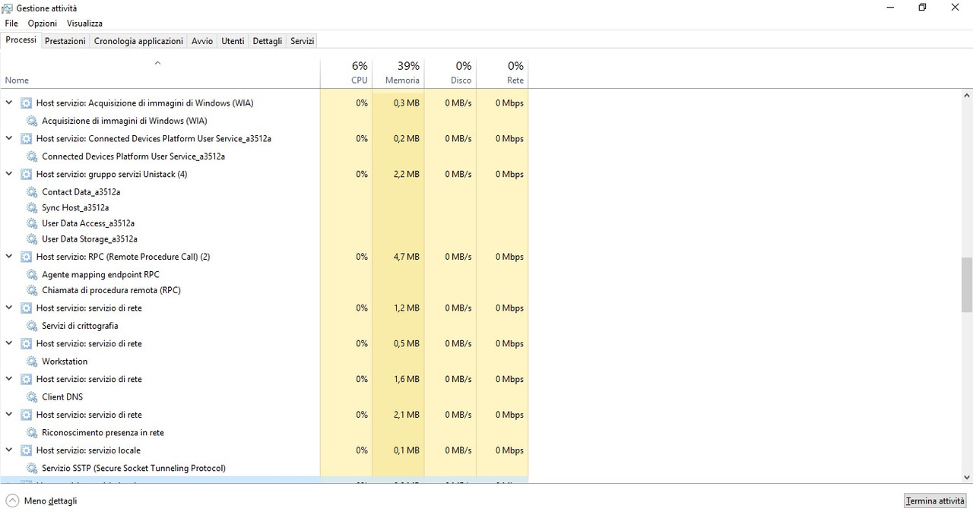Click scrollbar down arrow
973x518 pixels.
click(967, 477)
